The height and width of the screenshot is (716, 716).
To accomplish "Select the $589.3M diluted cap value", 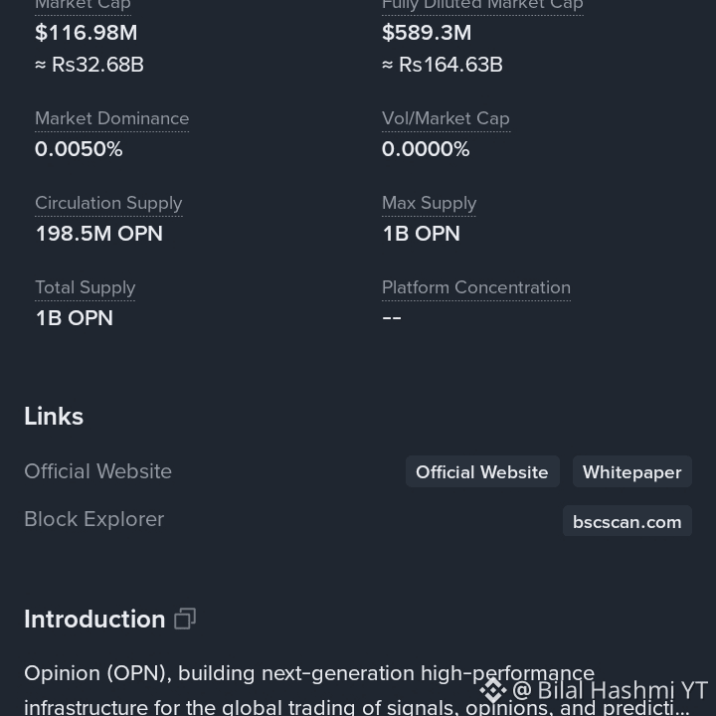I will tap(427, 33).
